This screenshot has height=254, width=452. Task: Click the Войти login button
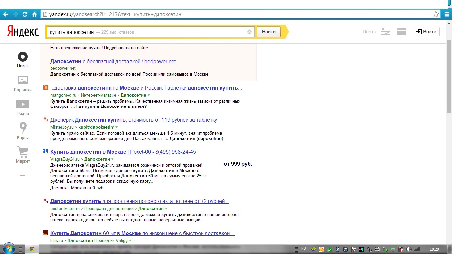pyautogui.click(x=427, y=32)
